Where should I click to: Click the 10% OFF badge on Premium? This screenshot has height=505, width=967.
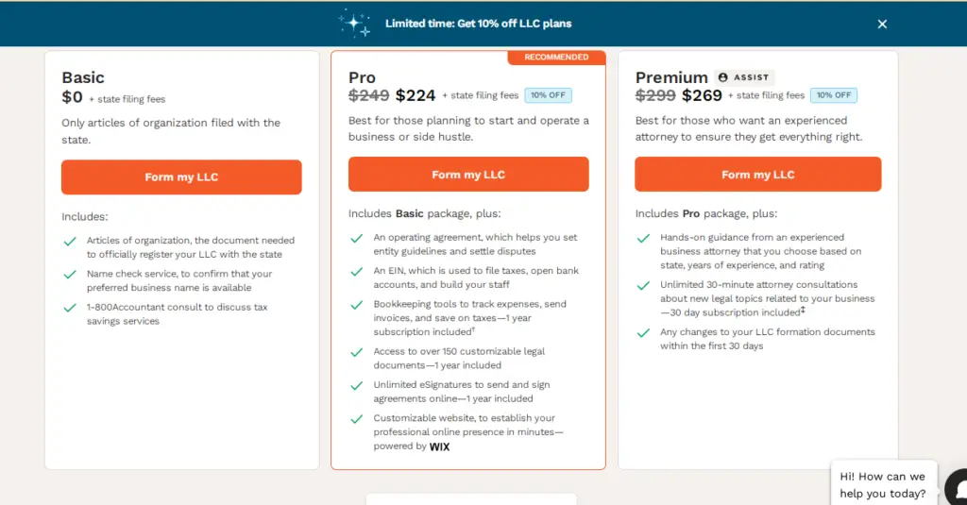pyautogui.click(x=834, y=95)
